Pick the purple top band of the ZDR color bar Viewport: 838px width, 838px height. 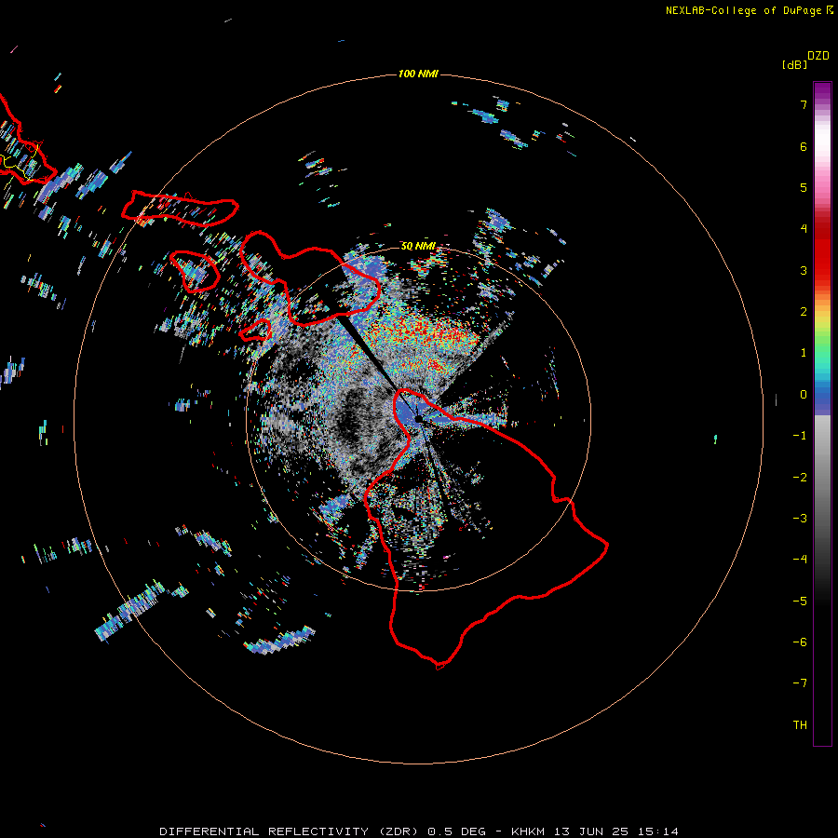pyautogui.click(x=822, y=92)
